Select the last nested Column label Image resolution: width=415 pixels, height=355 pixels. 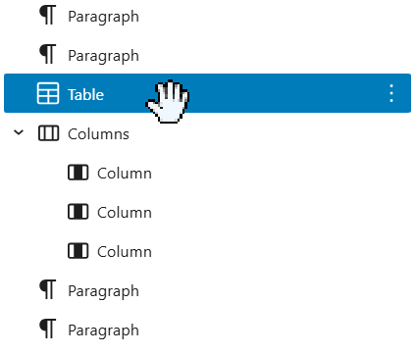click(125, 252)
